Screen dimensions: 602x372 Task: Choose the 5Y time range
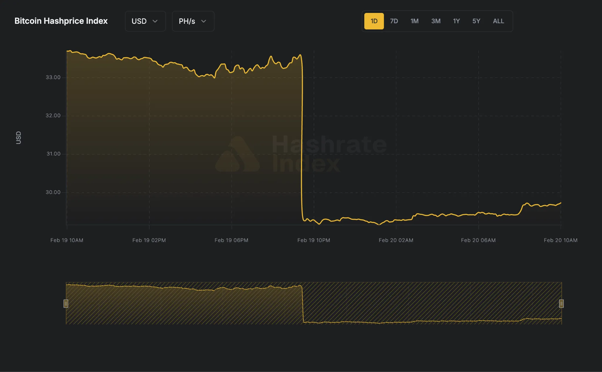(x=476, y=21)
